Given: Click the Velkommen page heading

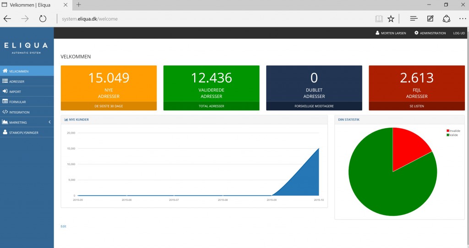Looking at the screenshot, I should click(x=76, y=56).
